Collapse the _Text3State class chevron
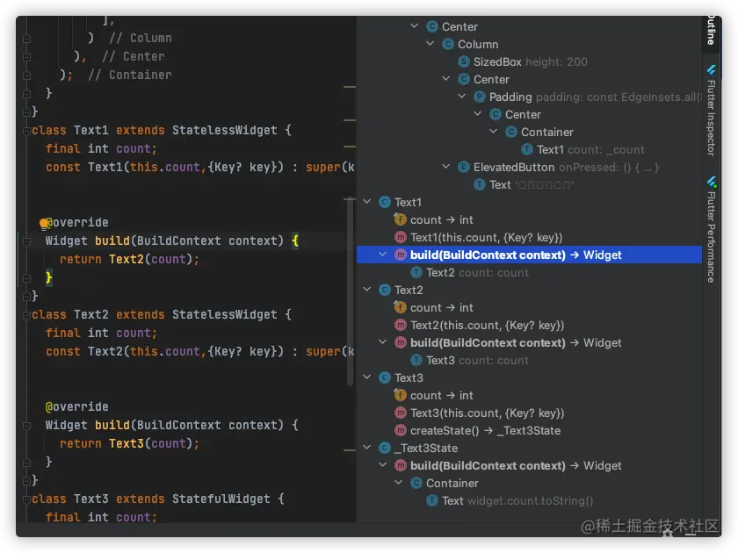This screenshot has width=738, height=553. point(366,447)
